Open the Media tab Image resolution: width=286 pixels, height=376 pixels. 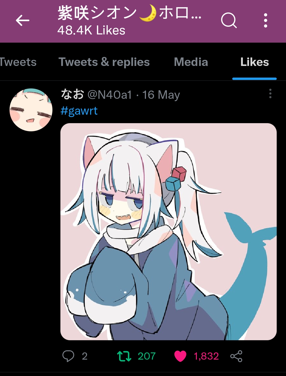tap(191, 62)
